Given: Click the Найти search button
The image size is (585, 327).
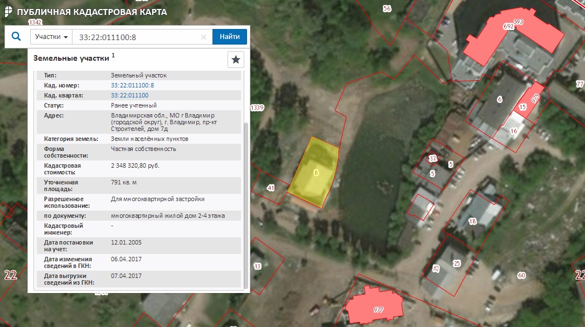Looking at the screenshot, I should [229, 37].
